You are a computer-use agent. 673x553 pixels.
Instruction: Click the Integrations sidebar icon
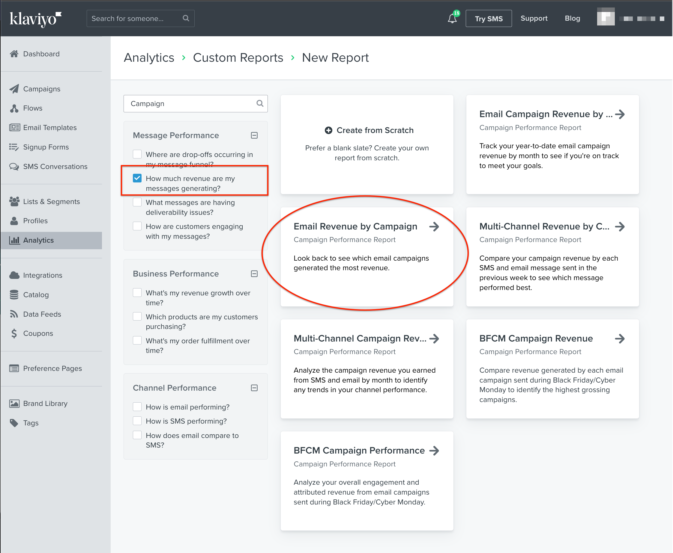coord(15,275)
